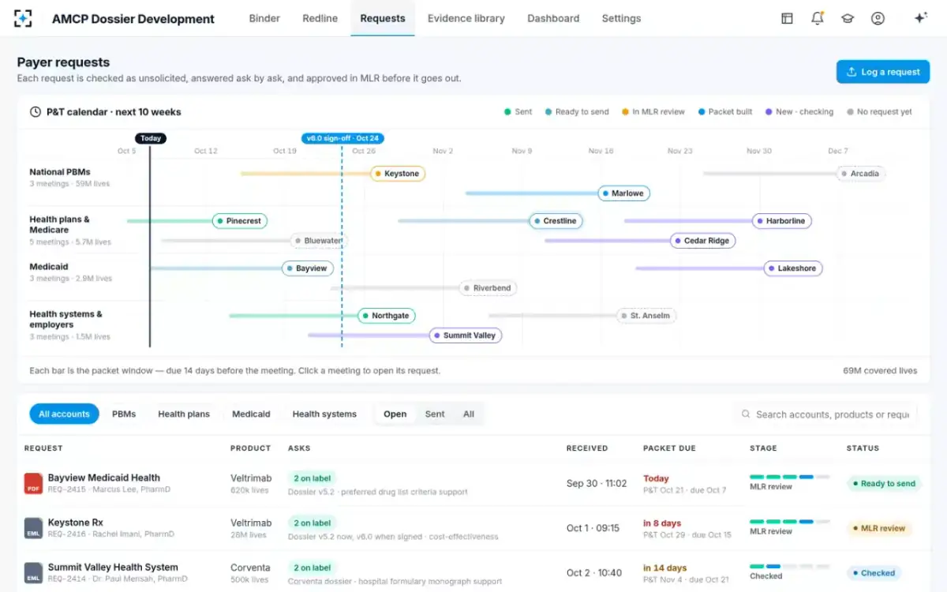Viewport: 947px width, 592px height.
Task: Click the stage progress bar for Keystone Rx
Action: tap(789, 522)
